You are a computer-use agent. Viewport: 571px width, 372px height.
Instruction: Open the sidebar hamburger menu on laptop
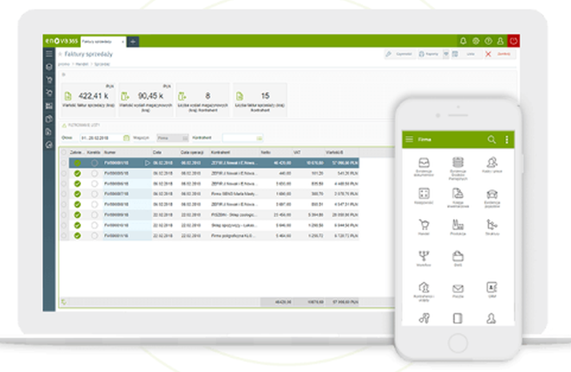[49, 54]
